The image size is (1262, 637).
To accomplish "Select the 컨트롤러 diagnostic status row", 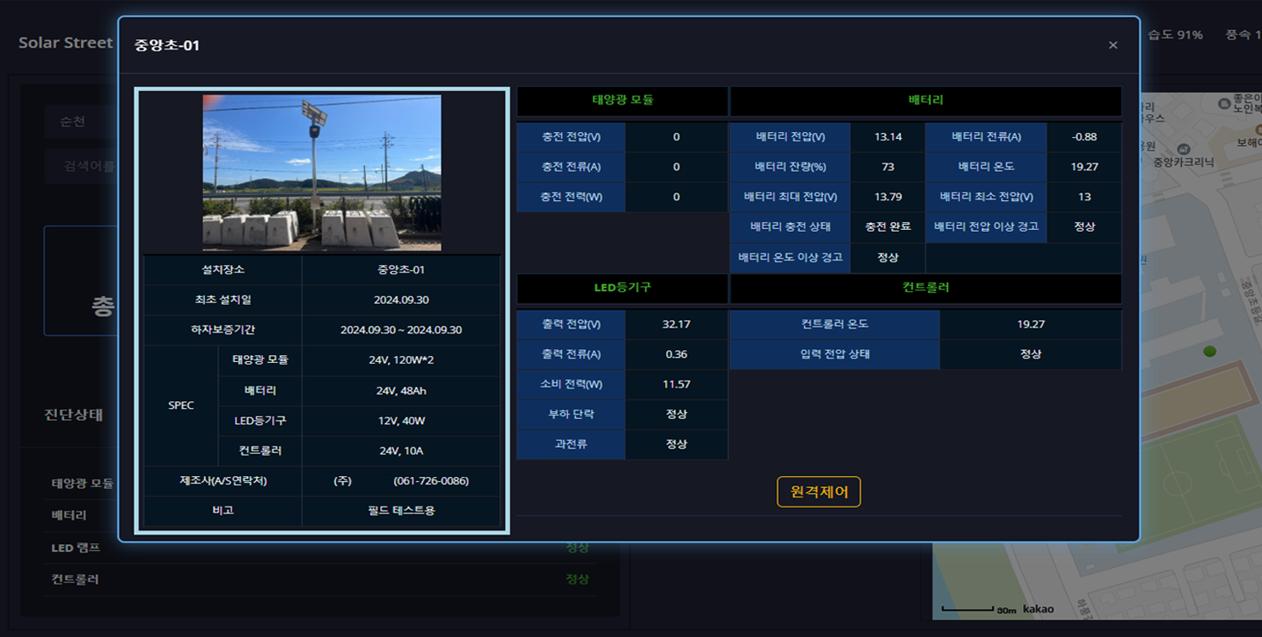I will click(76, 579).
